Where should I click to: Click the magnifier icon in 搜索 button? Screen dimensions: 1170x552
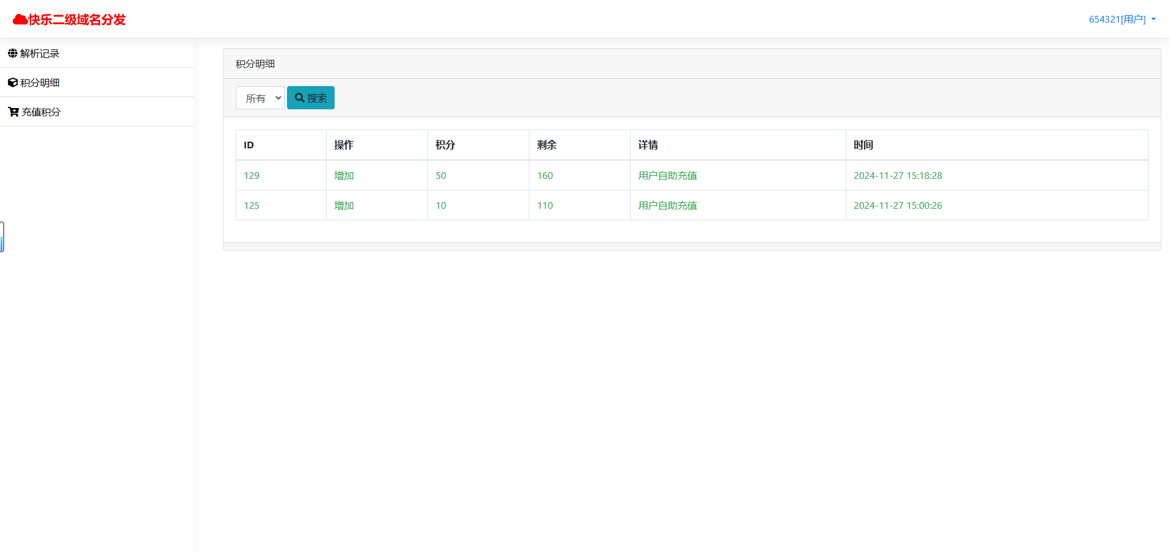pos(300,98)
